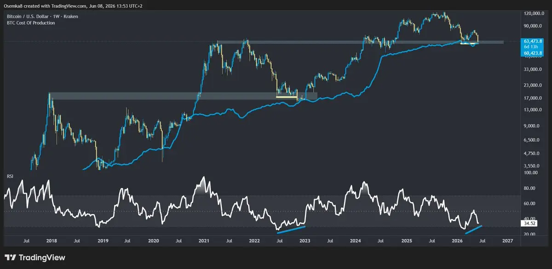
Task: Click the 2021 time axis label
Action: [204, 241]
